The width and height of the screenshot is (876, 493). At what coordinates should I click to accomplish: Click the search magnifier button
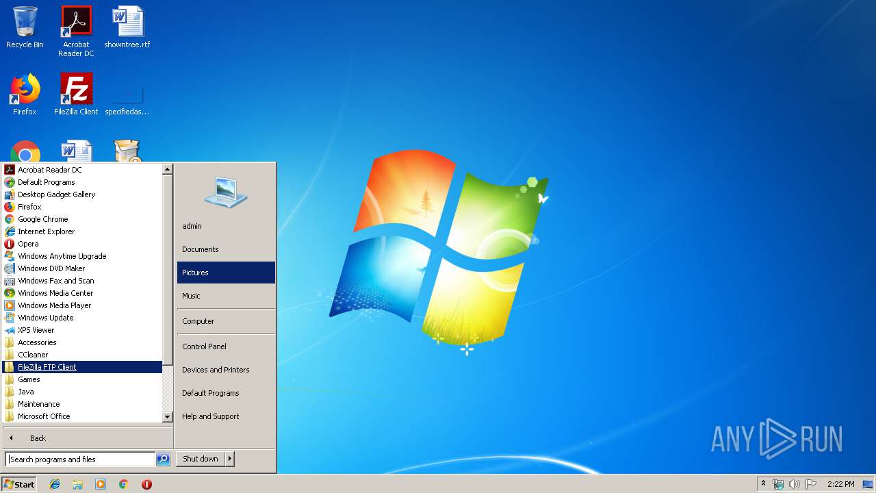pos(163,459)
